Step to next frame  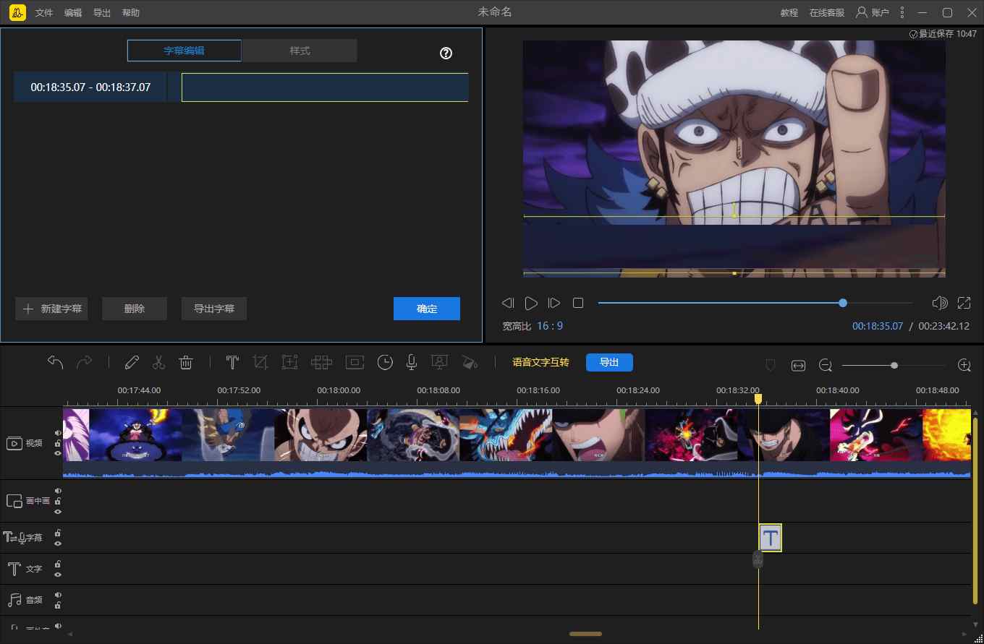(554, 303)
